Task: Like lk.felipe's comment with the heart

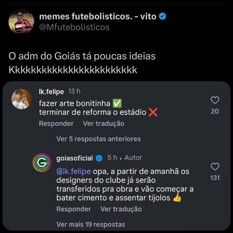Action: (x=215, y=100)
